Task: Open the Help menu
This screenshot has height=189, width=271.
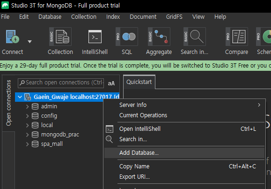Action: pyautogui.click(x=220, y=17)
